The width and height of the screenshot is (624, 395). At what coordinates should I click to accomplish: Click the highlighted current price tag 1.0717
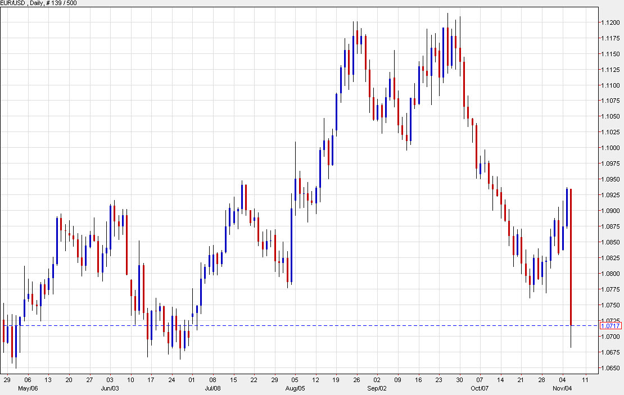click(611, 325)
